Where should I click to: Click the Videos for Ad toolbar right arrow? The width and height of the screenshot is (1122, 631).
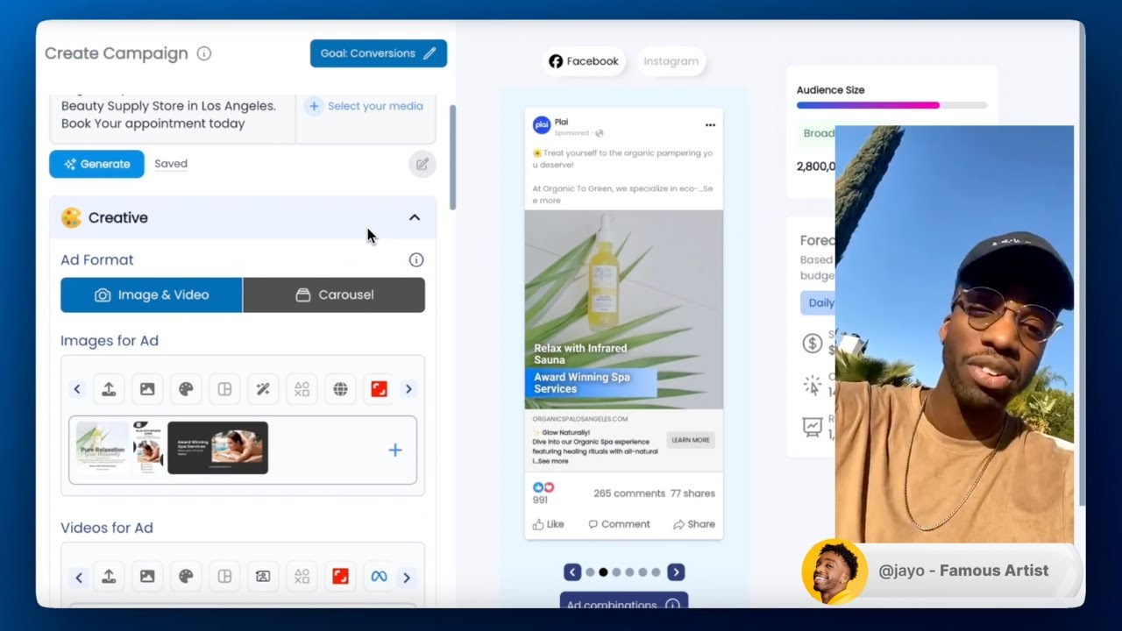click(x=407, y=578)
